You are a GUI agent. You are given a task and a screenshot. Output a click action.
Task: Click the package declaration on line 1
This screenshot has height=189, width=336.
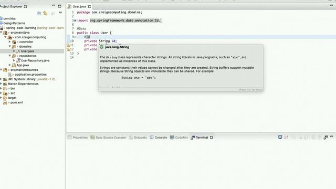(110, 12)
